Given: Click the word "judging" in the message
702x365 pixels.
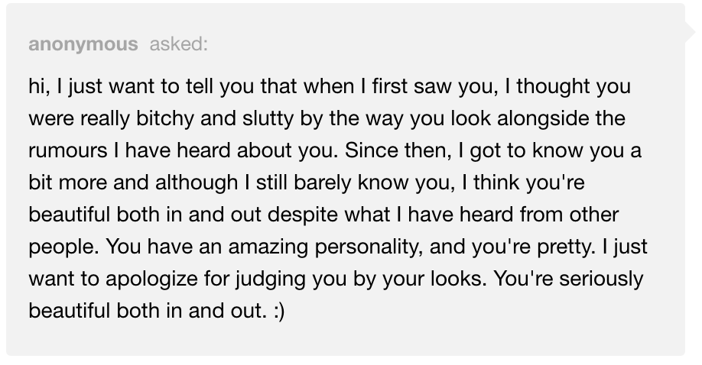Looking at the screenshot, I should coord(271,279).
